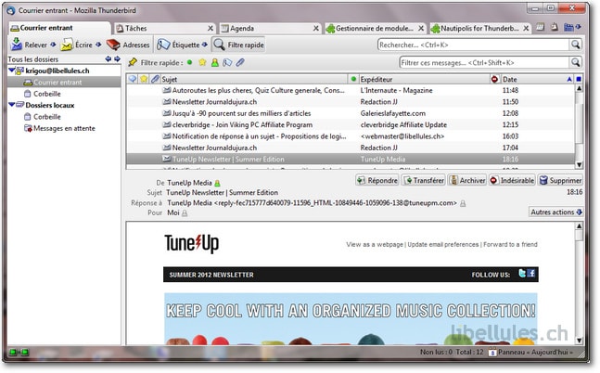Close the Agenda tab

316,29
